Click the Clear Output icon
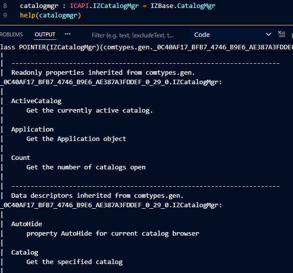 [x=282, y=34]
